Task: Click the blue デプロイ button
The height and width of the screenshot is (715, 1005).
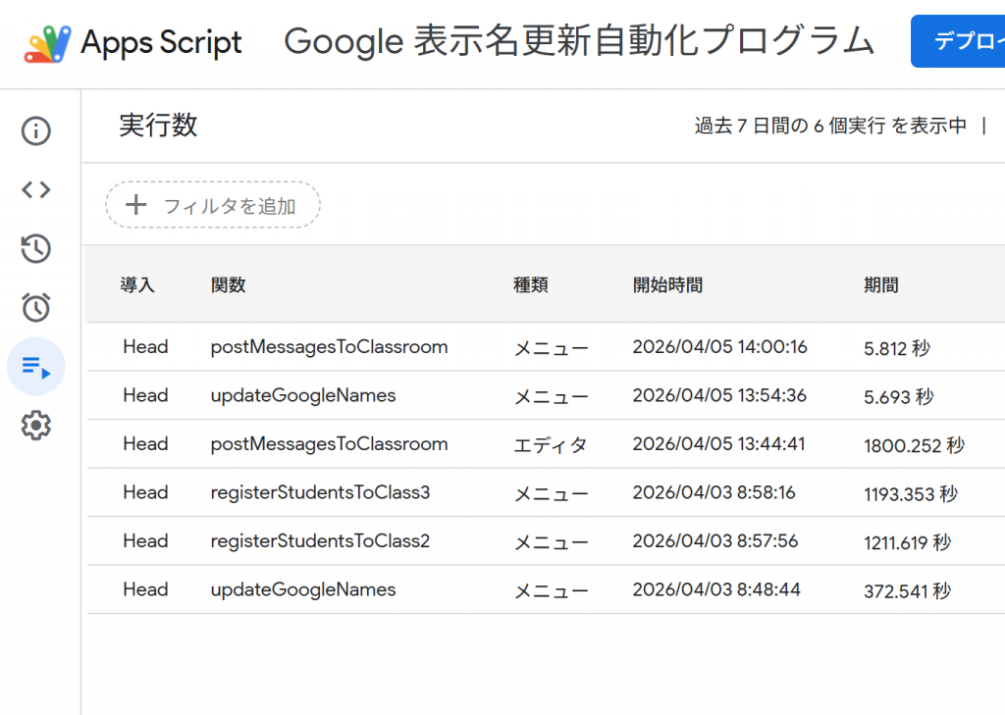Action: [x=960, y=41]
